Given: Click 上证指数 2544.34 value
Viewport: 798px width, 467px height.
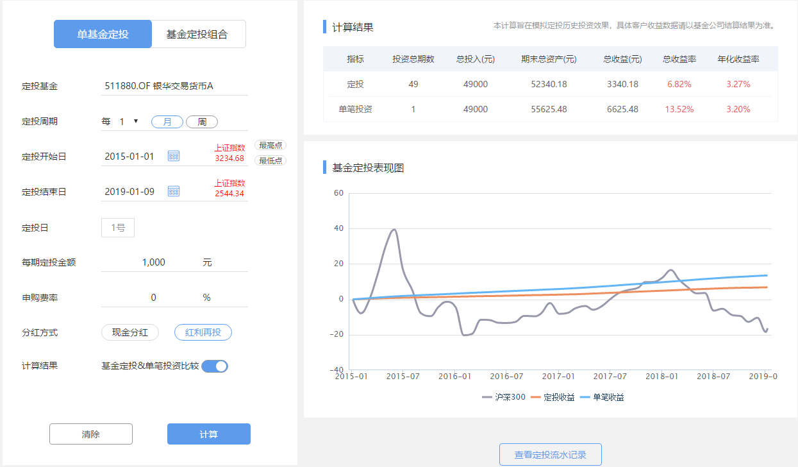Looking at the screenshot, I should (x=229, y=193).
